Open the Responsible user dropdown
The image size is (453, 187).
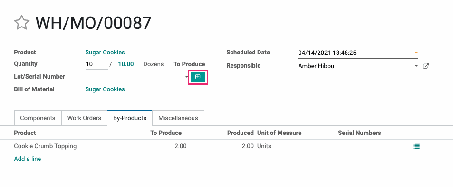tap(416, 66)
